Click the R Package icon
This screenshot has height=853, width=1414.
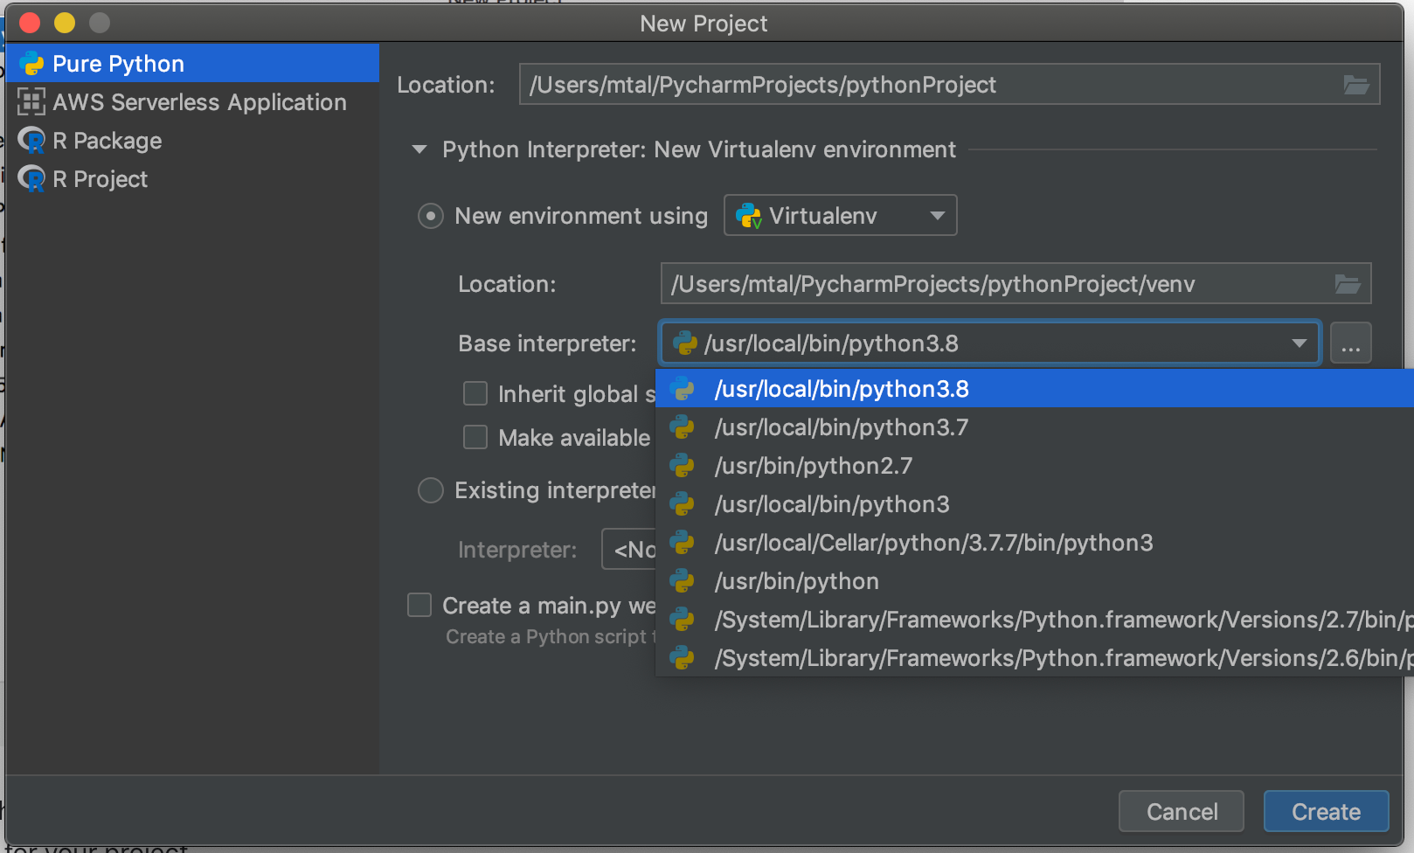tap(31, 141)
